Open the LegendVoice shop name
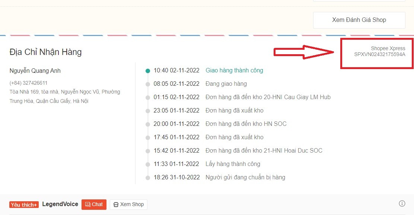This screenshot has width=414, height=215. pyautogui.click(x=60, y=204)
